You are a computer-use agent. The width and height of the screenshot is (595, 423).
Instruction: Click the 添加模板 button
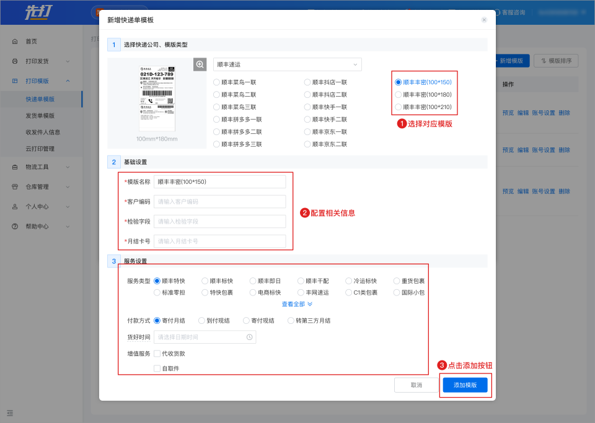pos(465,385)
